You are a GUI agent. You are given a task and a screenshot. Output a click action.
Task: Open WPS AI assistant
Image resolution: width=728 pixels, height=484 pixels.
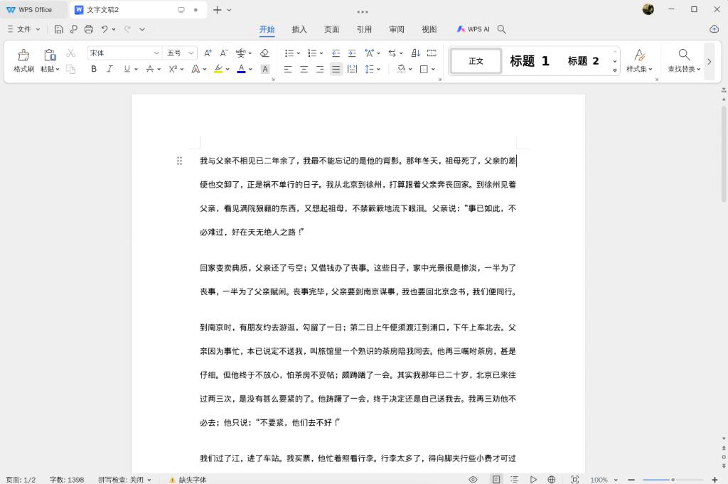point(473,29)
